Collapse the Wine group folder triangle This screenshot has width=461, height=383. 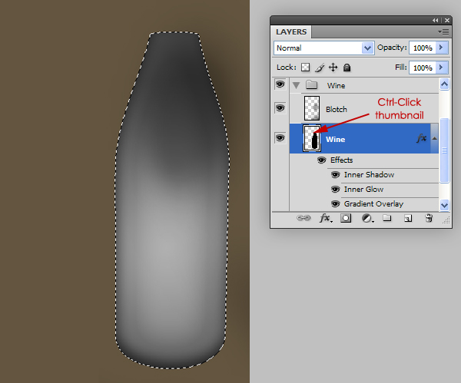pyautogui.click(x=296, y=85)
